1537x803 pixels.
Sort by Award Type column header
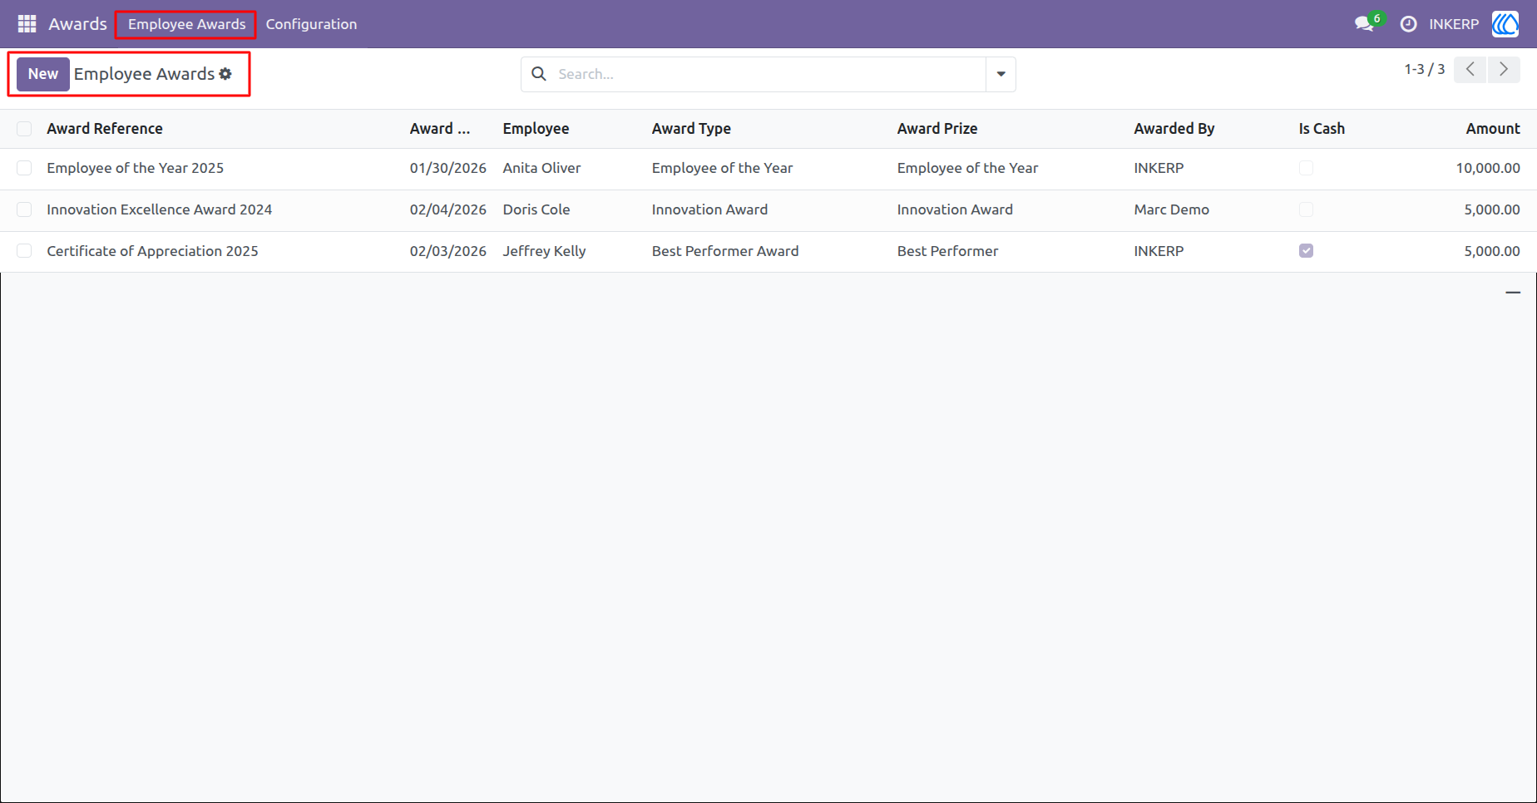point(691,129)
